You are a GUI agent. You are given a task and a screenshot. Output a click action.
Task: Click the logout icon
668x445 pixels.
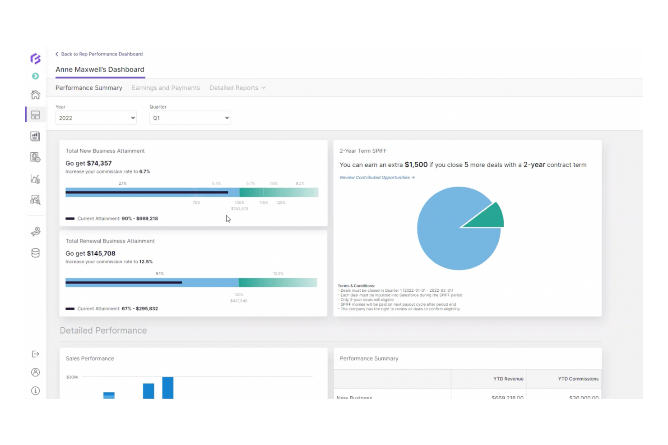point(35,354)
